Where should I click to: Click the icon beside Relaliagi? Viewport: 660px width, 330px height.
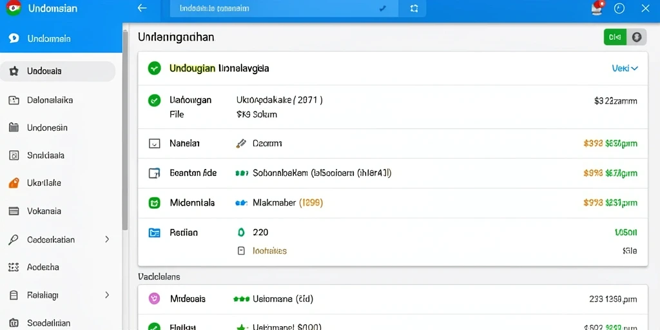click(x=14, y=295)
